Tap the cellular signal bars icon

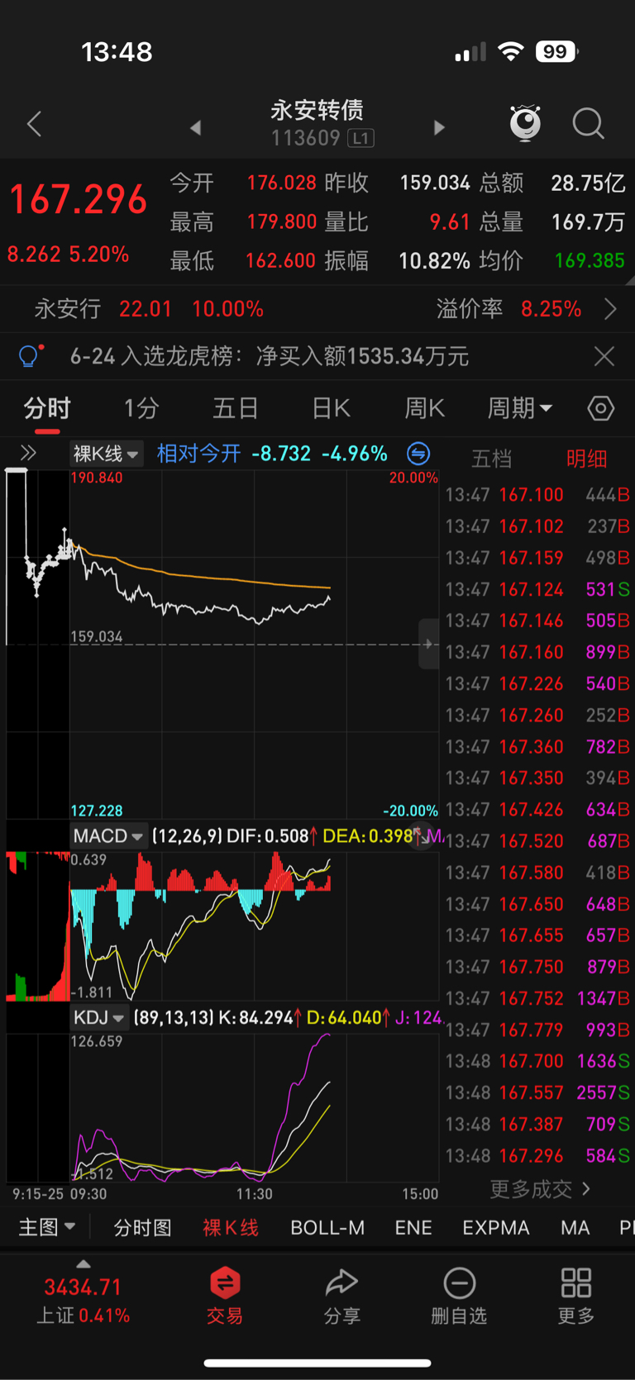point(470,54)
